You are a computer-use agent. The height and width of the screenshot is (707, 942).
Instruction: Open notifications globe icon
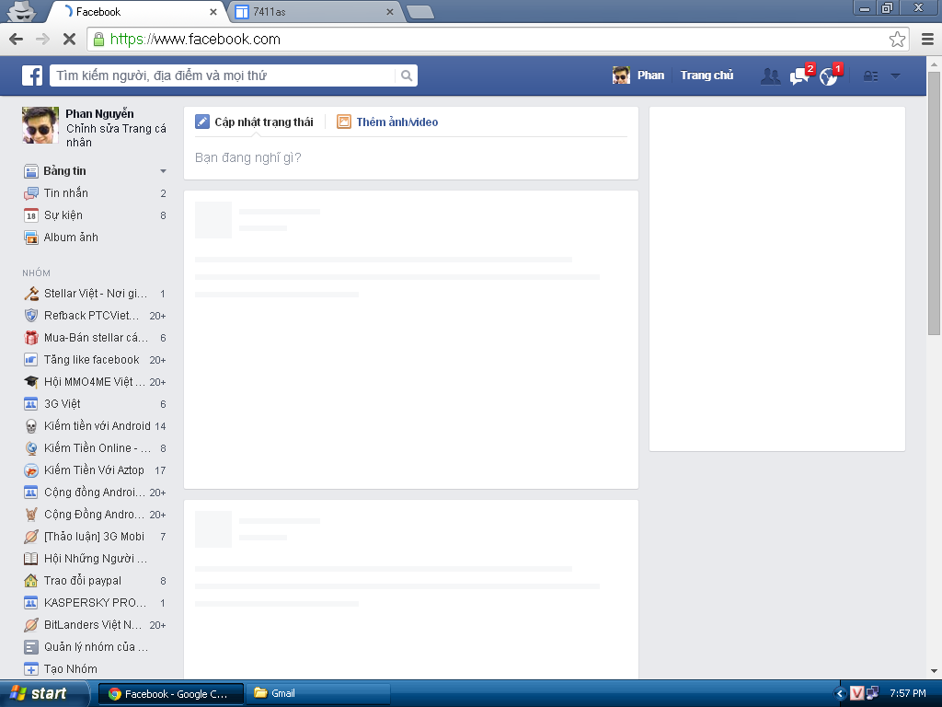829,76
